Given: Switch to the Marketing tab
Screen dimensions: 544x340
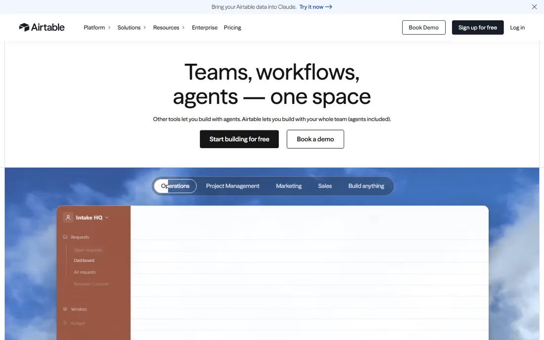Looking at the screenshot, I should (x=289, y=186).
